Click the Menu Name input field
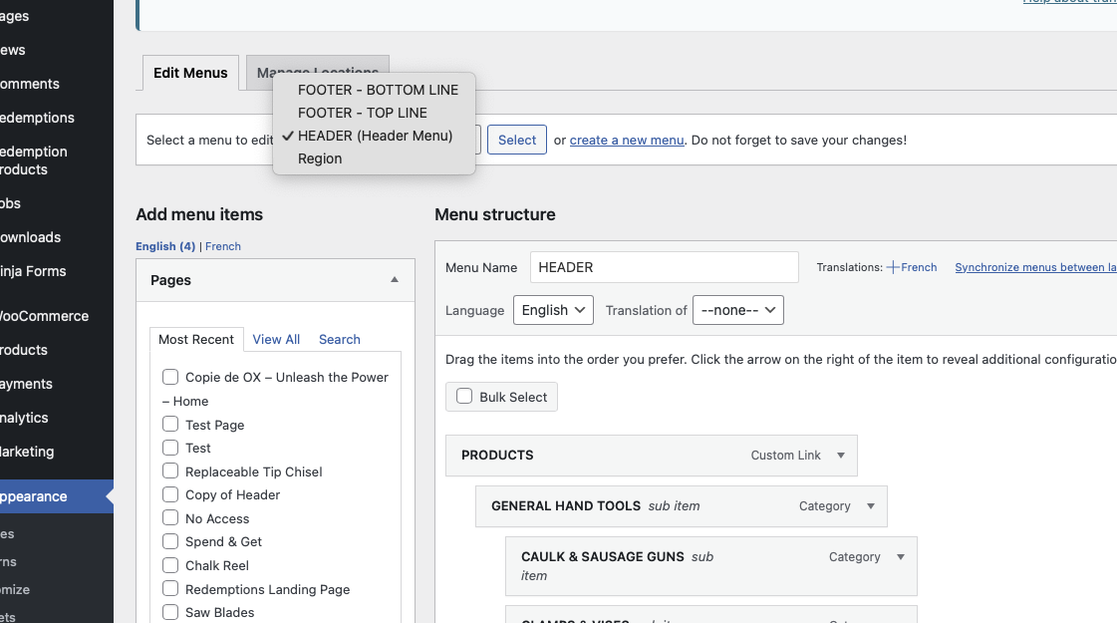The height and width of the screenshot is (623, 1117). pyautogui.click(x=664, y=267)
